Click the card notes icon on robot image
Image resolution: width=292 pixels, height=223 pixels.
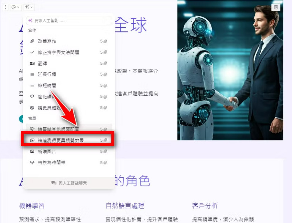[276, 7]
